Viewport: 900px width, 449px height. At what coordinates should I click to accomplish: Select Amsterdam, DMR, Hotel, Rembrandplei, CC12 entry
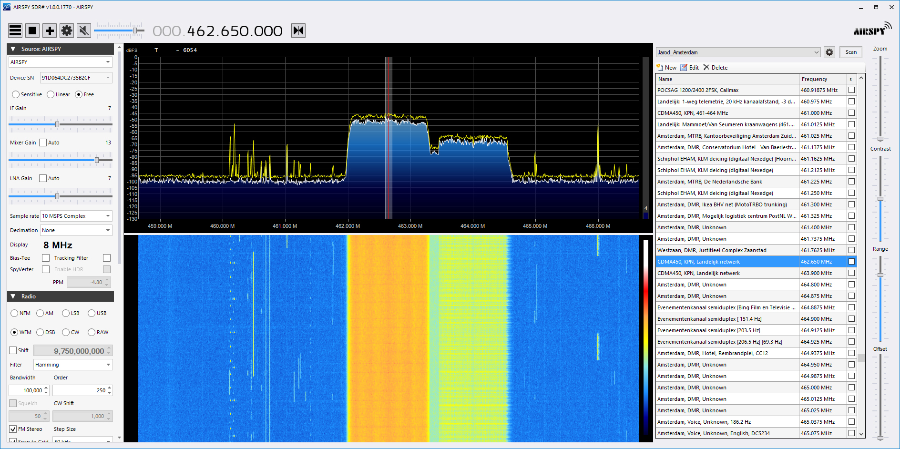point(727,353)
